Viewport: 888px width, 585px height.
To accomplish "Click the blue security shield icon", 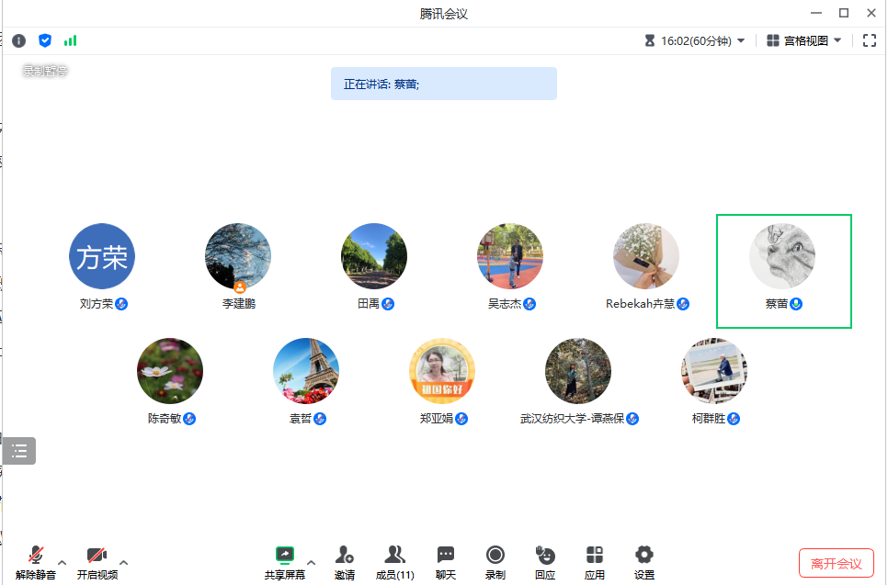I will [44, 40].
